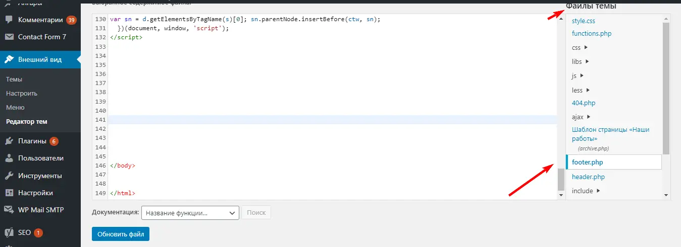
Task: Go to Редактор тем submenu
Action: pos(27,122)
